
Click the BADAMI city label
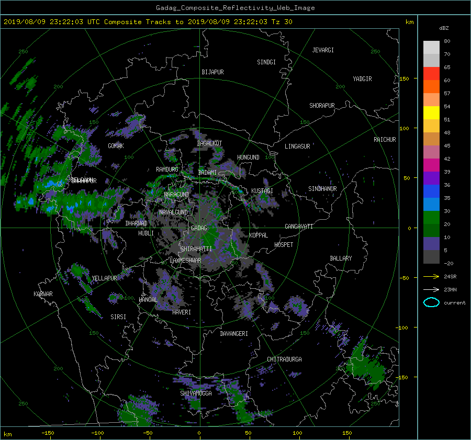point(207,173)
